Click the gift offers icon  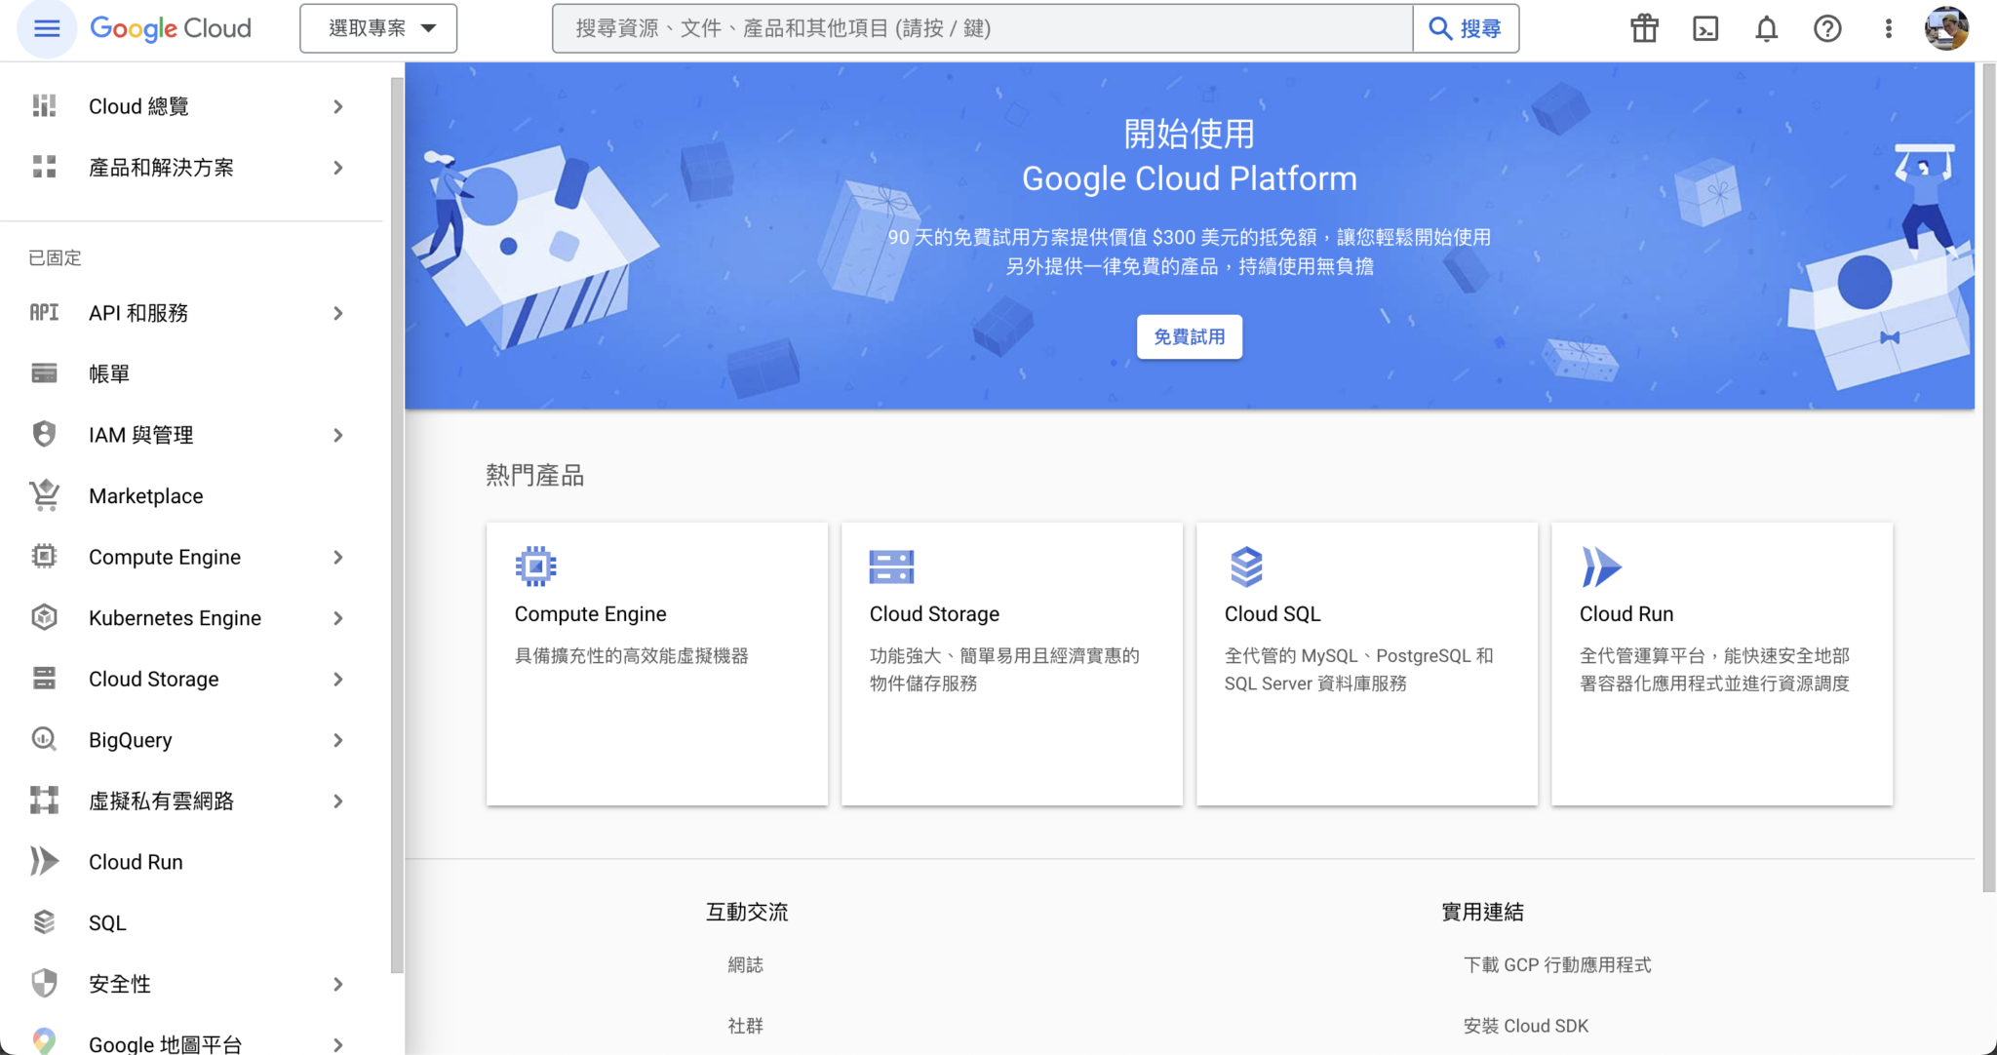click(x=1644, y=28)
